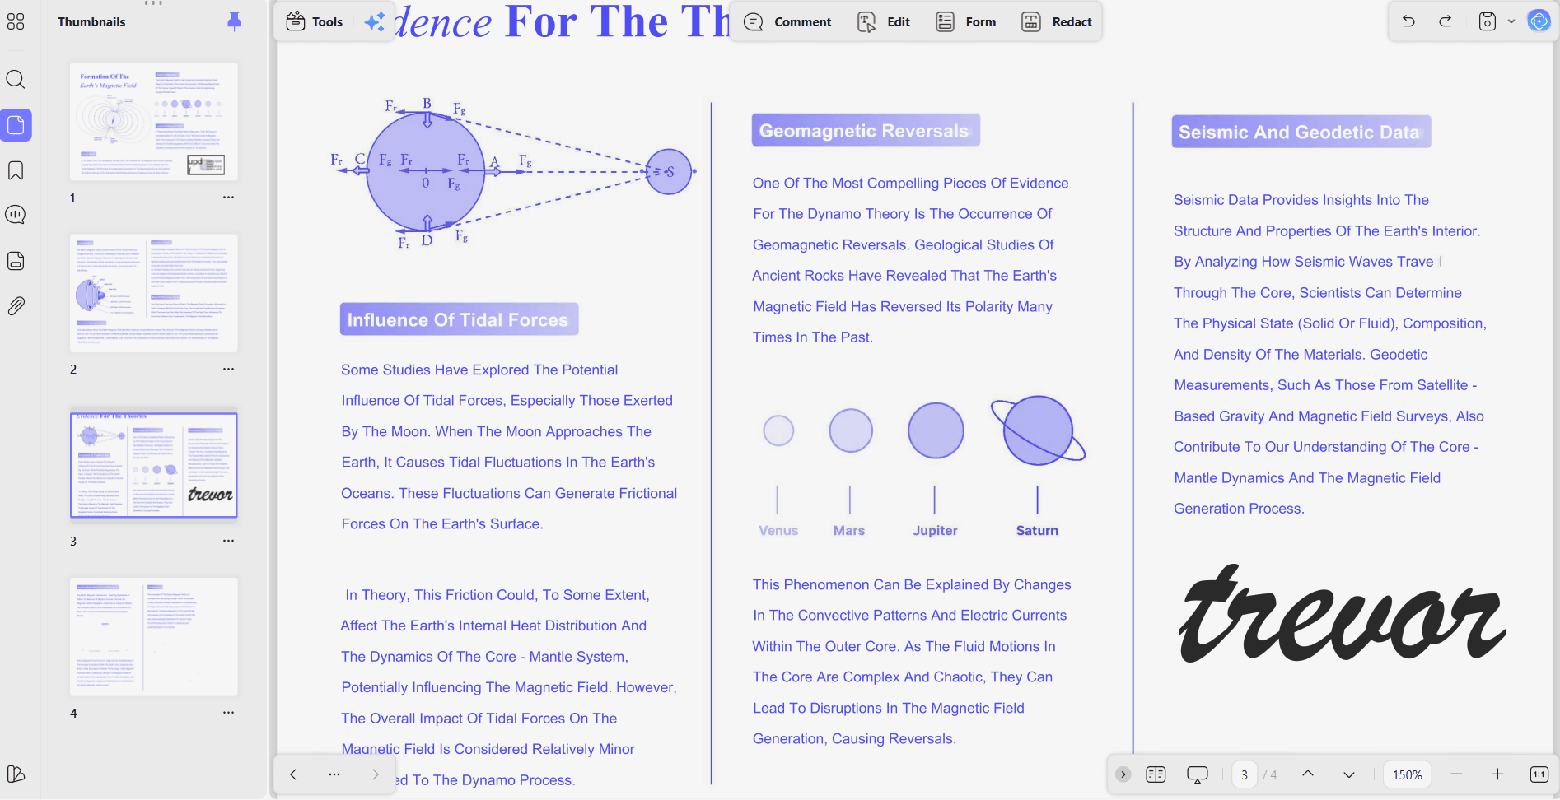Viewport: 1560px width, 800px height.
Task: Select page 4 thumbnail
Action: click(154, 637)
